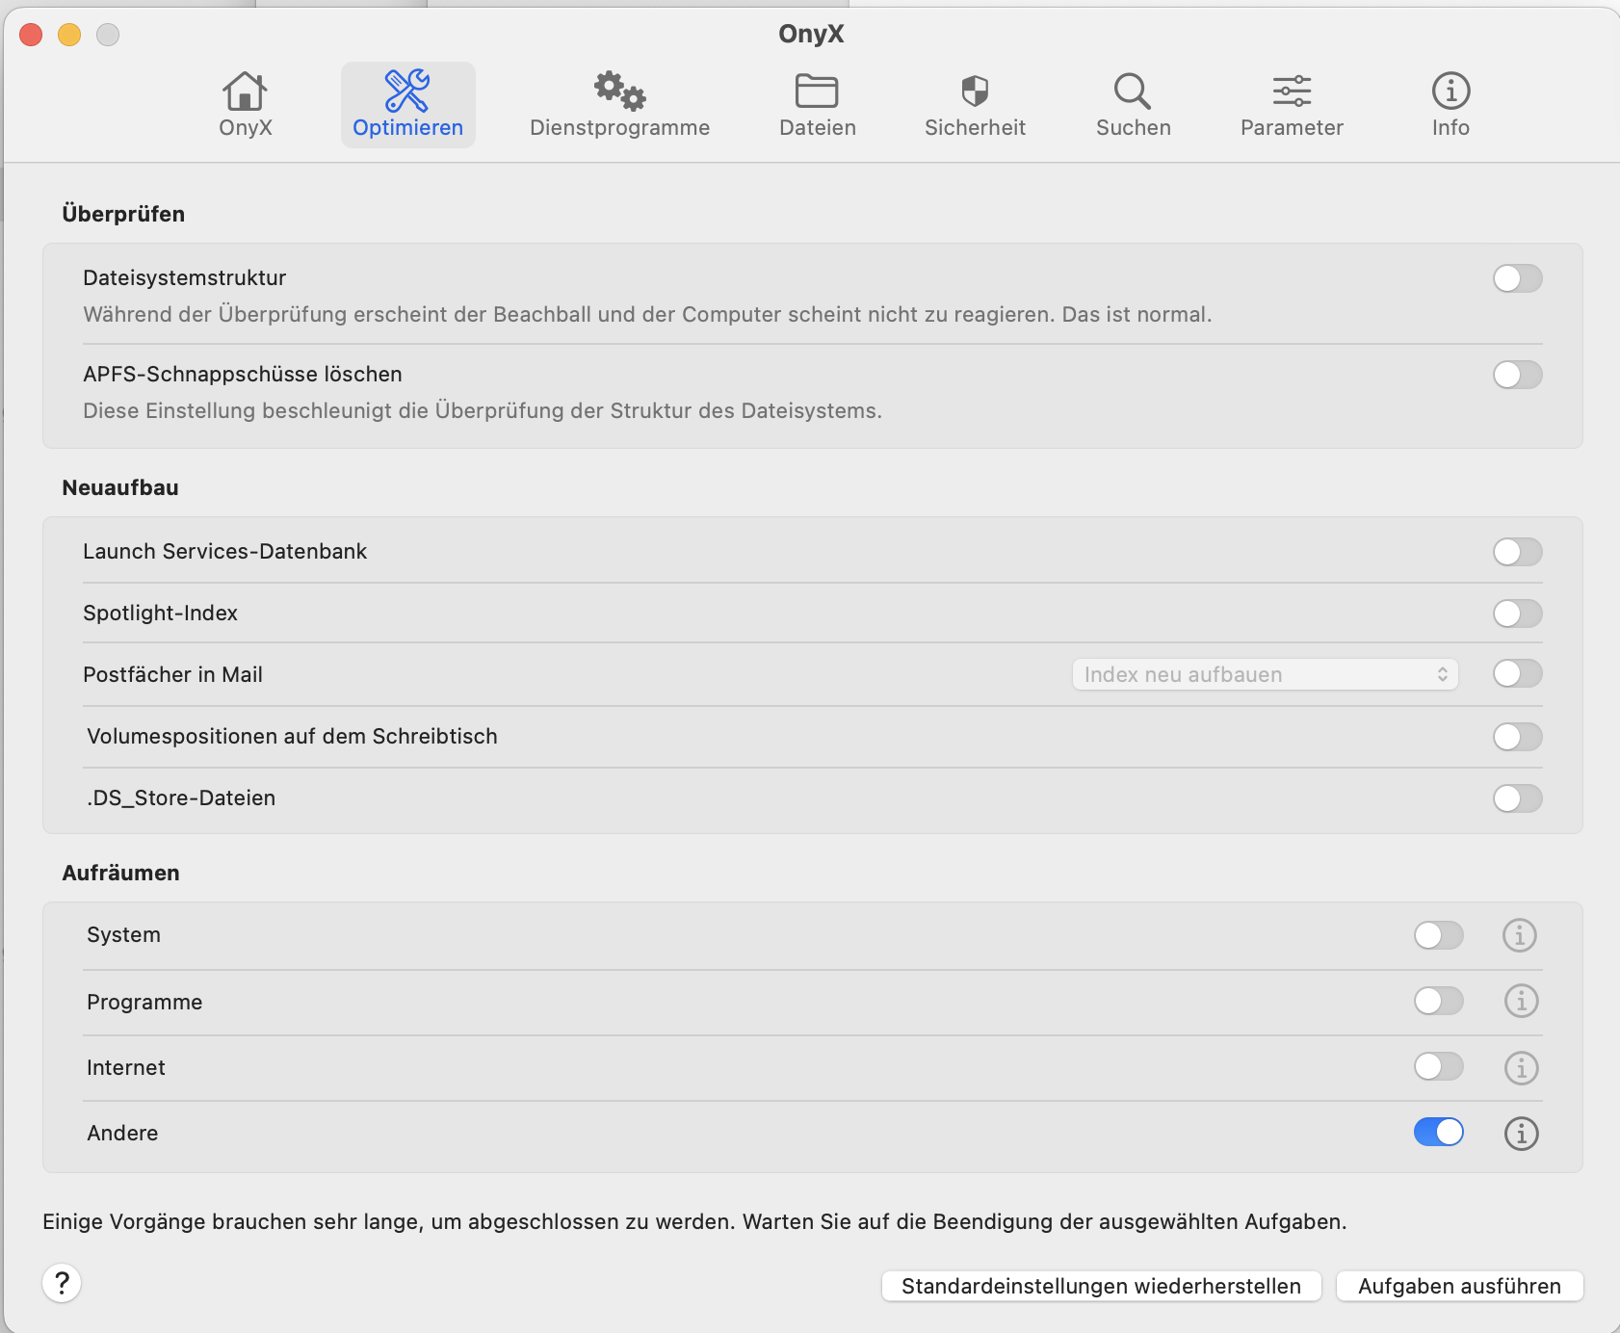Click the Überprüfen section heading

(x=123, y=214)
